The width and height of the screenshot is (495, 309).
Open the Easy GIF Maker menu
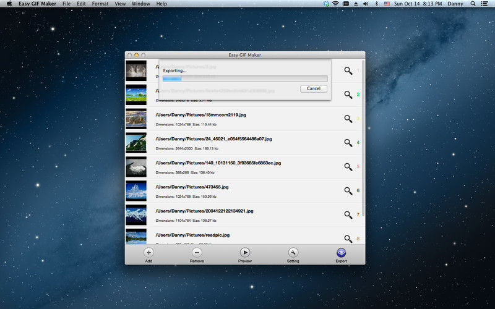tap(37, 4)
